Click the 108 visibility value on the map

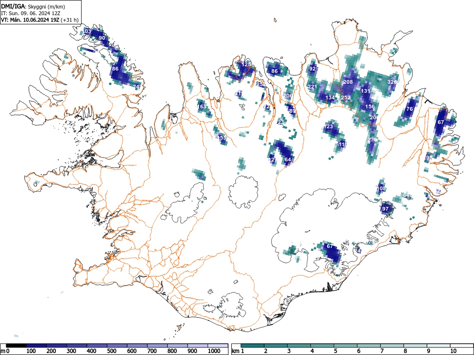click(381, 189)
